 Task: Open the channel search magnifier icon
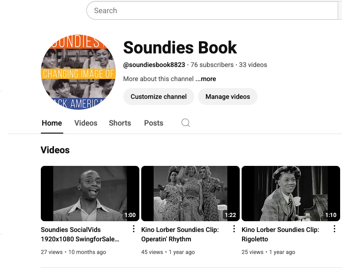click(x=186, y=123)
